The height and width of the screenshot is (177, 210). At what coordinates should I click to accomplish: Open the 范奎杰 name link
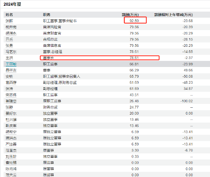pos(11,150)
